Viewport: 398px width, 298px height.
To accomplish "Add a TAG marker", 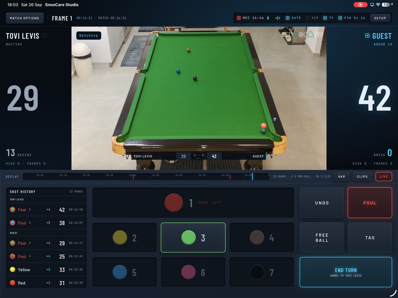I will pyautogui.click(x=370, y=238).
